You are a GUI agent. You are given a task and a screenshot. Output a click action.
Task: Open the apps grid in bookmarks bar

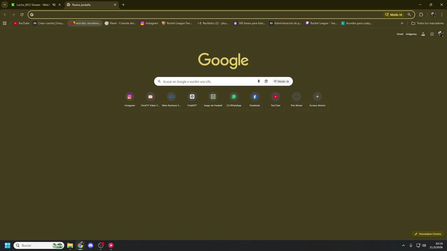5,23
